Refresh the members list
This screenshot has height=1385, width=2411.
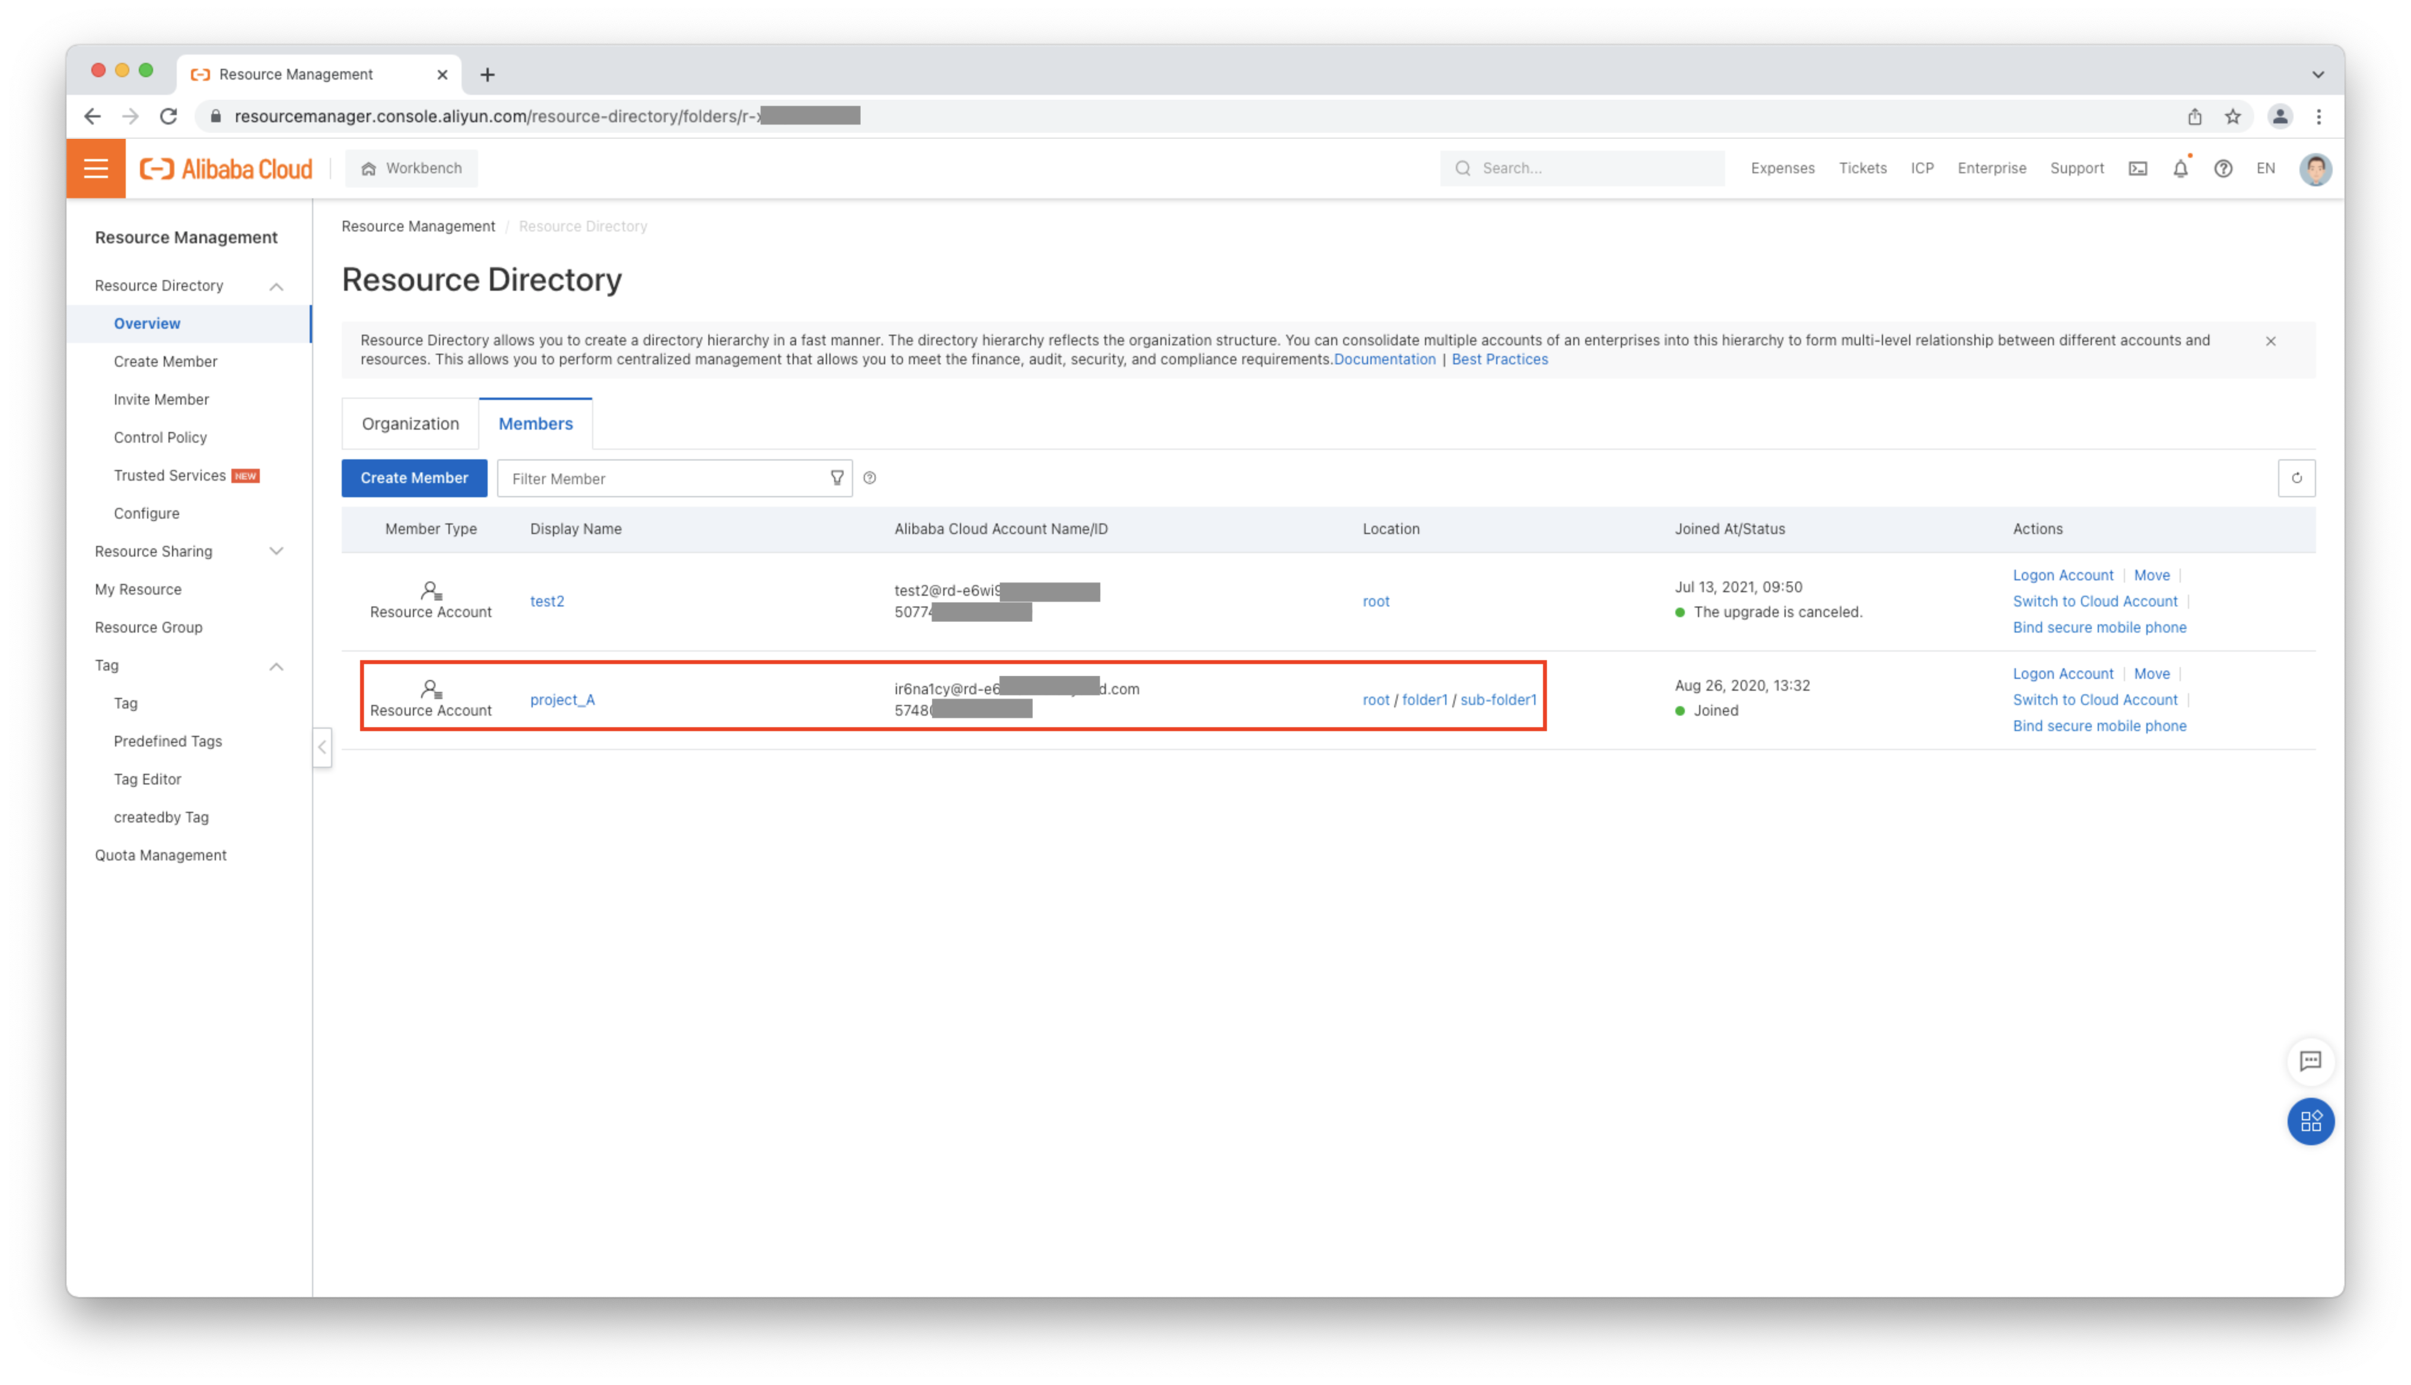click(x=2296, y=478)
